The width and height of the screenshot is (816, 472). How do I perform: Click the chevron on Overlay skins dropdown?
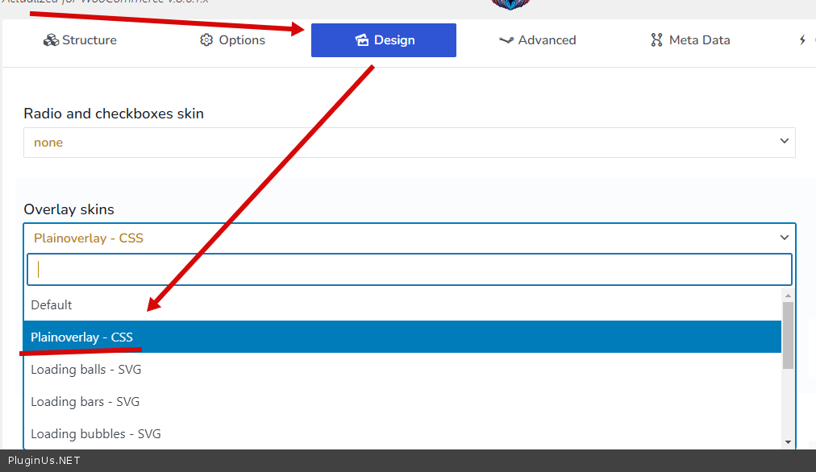[785, 238]
